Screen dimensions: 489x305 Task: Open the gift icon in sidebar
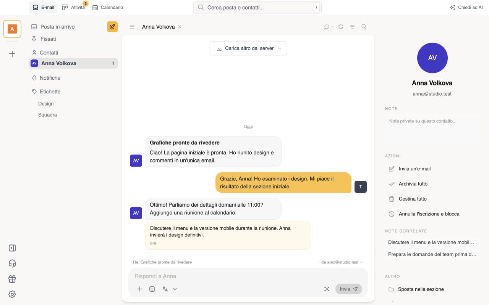pyautogui.click(x=12, y=279)
